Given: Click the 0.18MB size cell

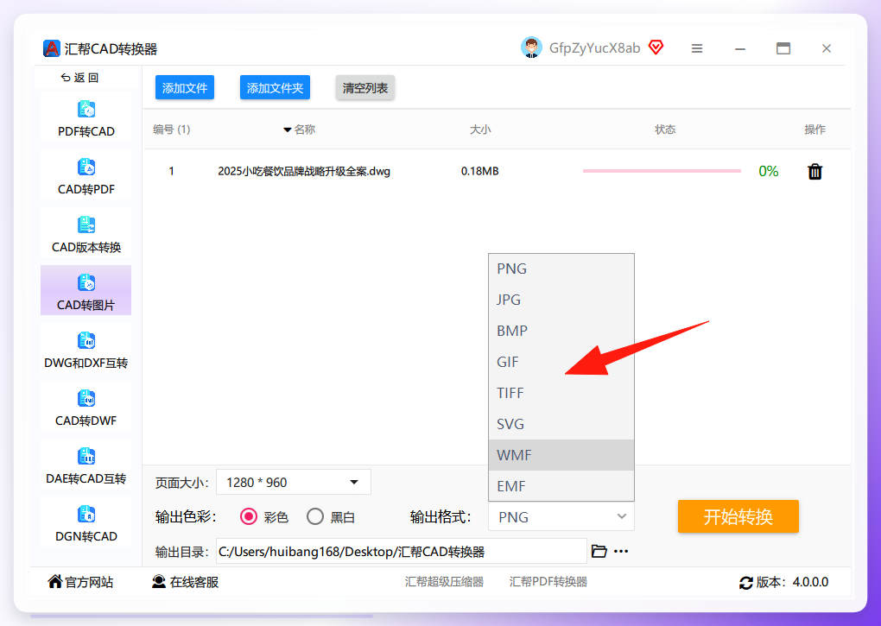Looking at the screenshot, I should 480,171.
